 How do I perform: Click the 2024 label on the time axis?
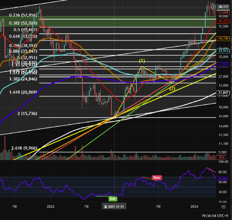tap(194, 206)
